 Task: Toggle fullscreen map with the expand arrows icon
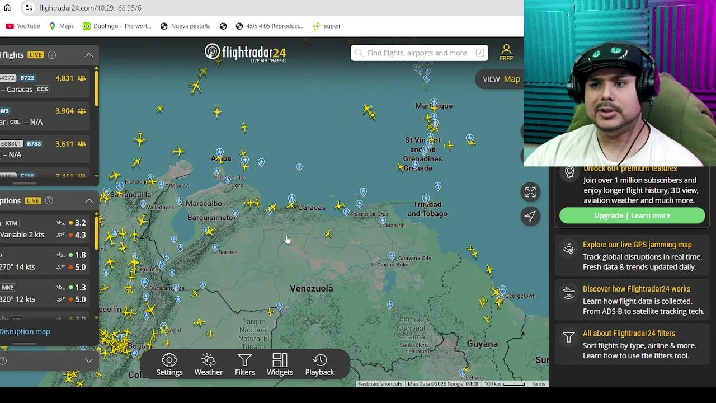[x=530, y=192]
